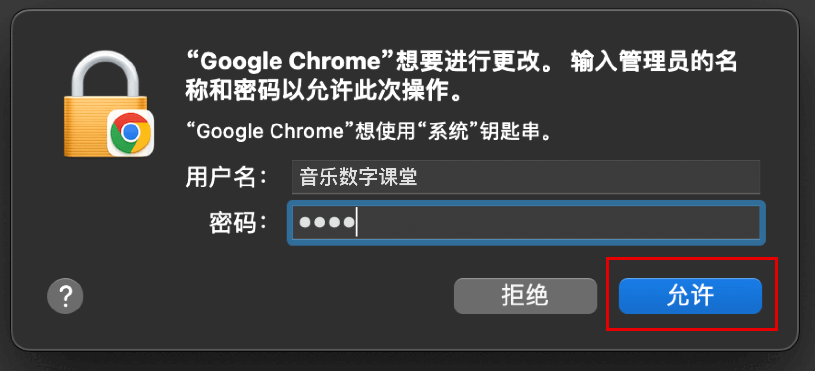The height and width of the screenshot is (371, 815).
Task: Click the blue focus ring of the password box
Action: tap(526, 202)
